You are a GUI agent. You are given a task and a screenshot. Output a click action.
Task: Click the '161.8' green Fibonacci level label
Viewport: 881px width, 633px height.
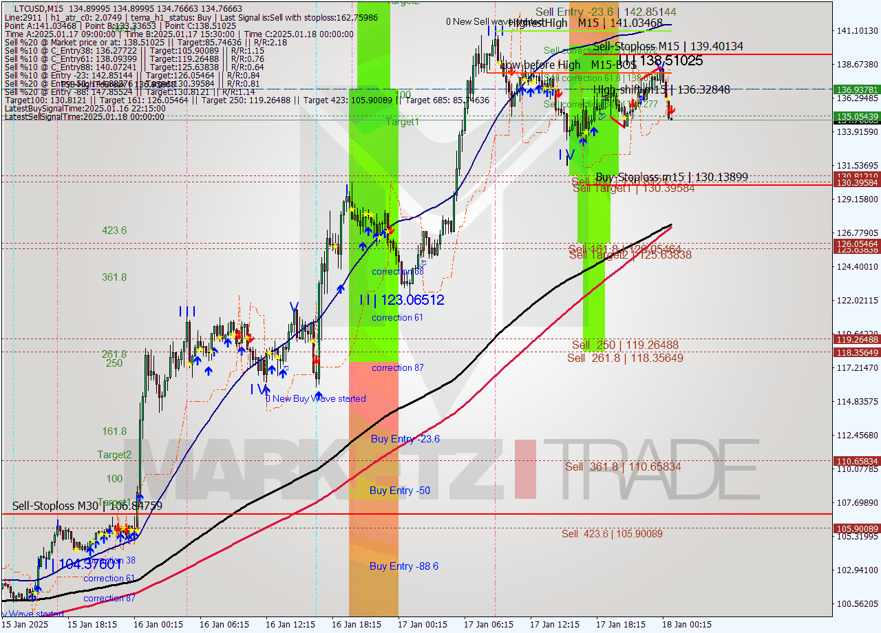114,431
